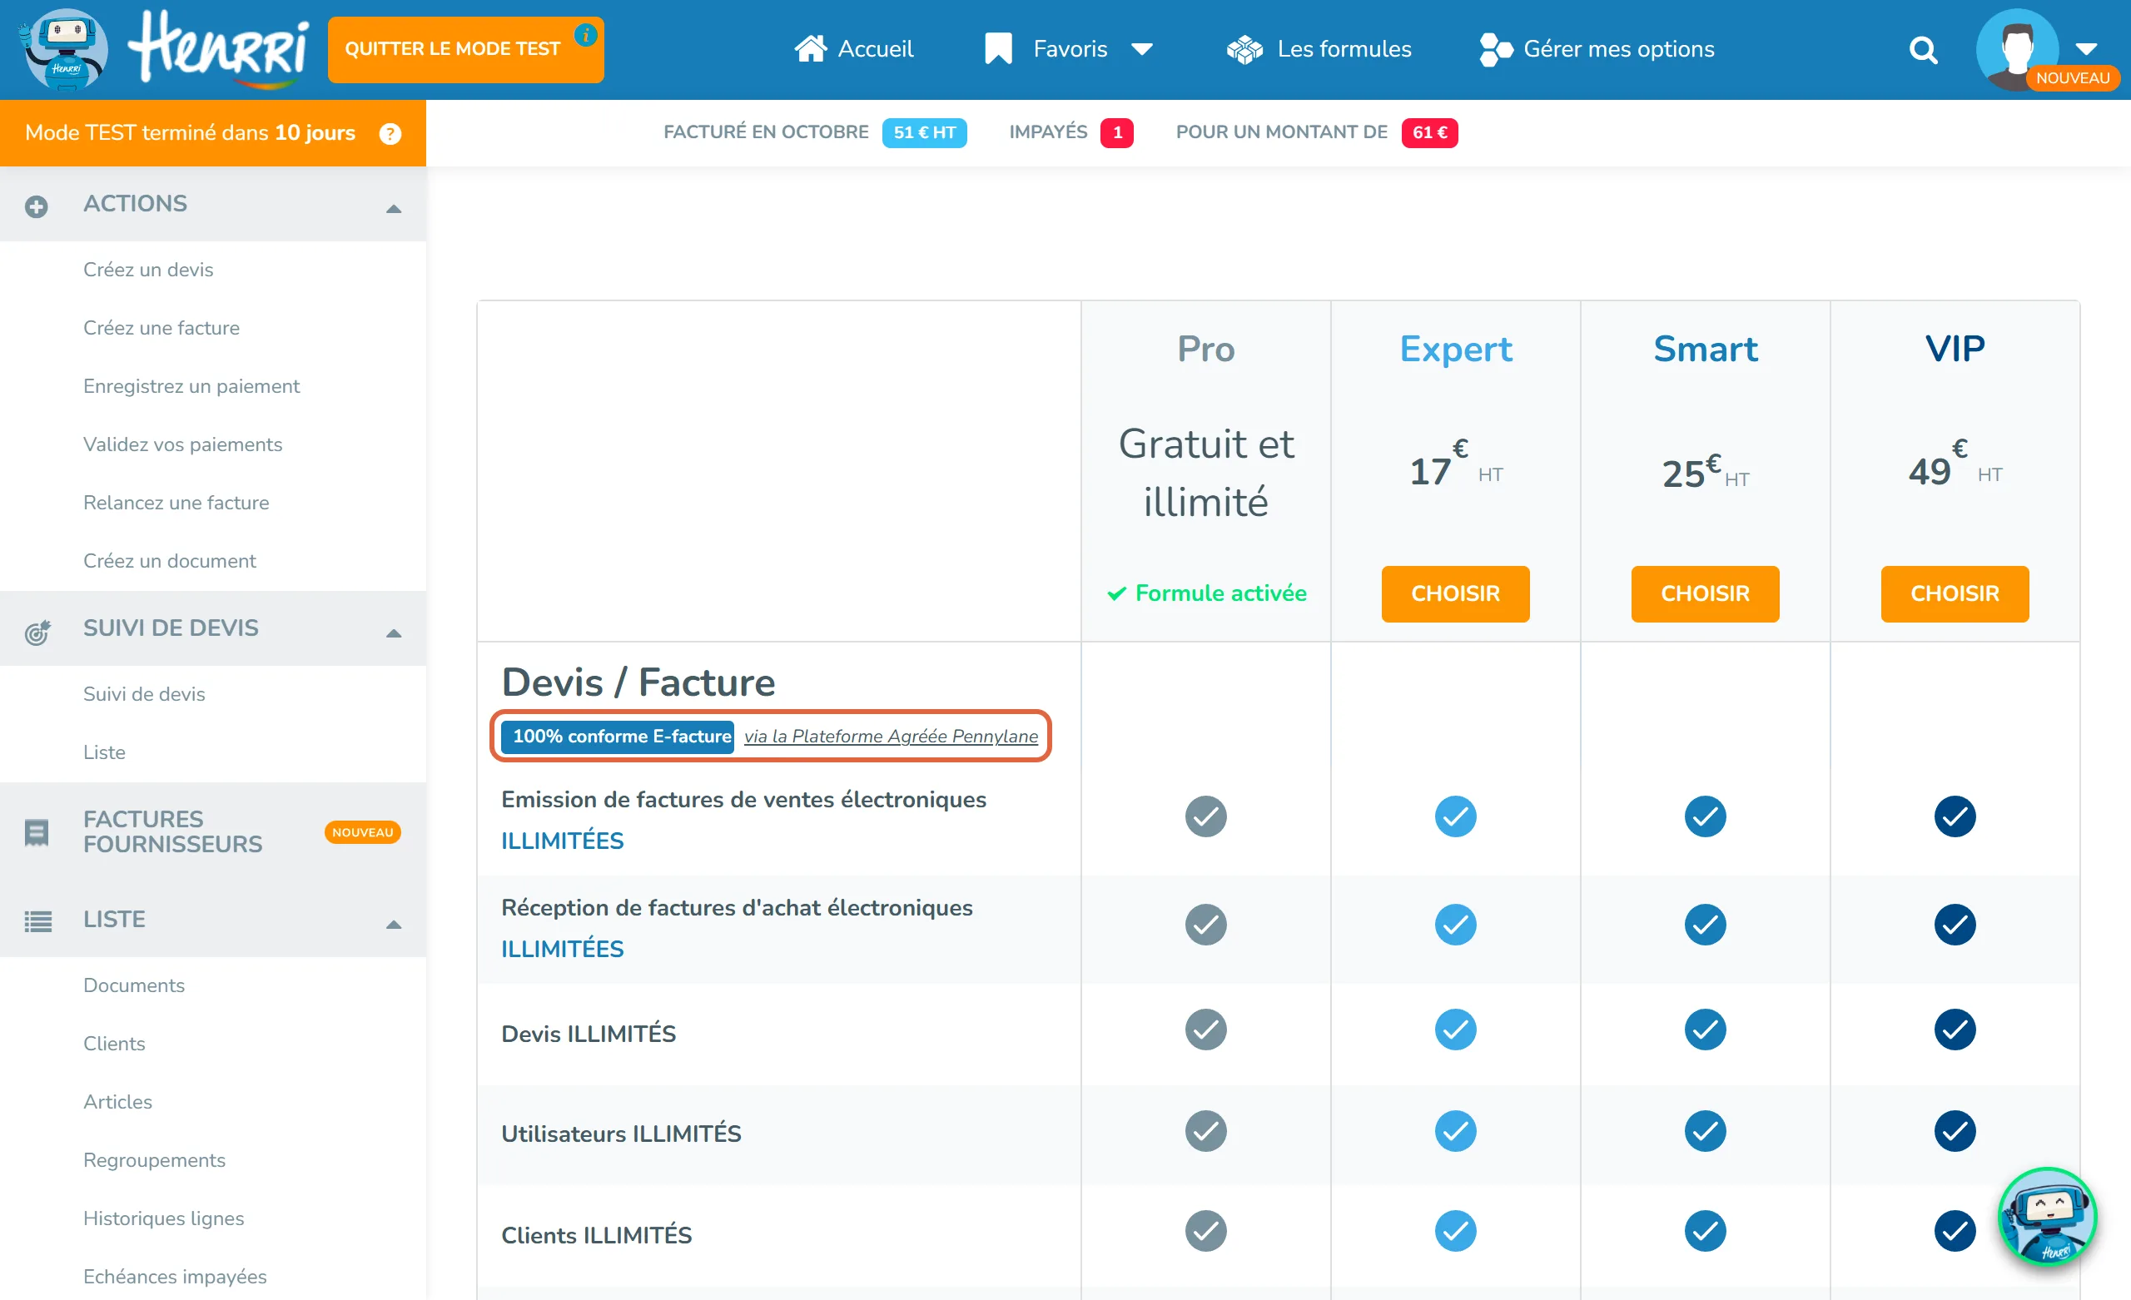Screen dimensions: 2131x1300
Task: Click the help question mark in Mode TEST banner
Action: pos(390,133)
